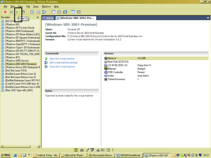211x158 pixels.
Task: Enter full screen mode toolbar icon
Action: tap(65, 12)
